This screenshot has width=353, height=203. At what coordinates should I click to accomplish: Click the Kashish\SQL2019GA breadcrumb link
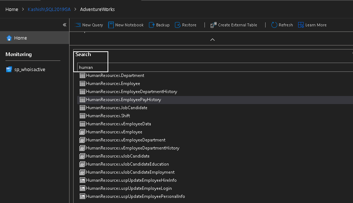[x=49, y=10]
